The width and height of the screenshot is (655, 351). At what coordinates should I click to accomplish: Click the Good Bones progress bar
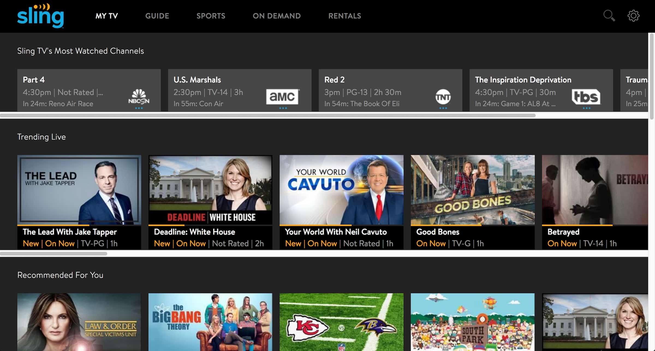coord(473,225)
